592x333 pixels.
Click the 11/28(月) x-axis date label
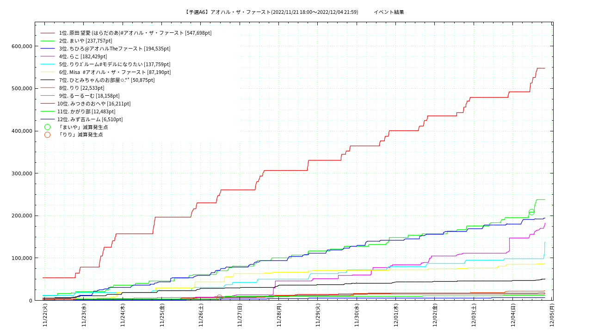pyautogui.click(x=279, y=315)
